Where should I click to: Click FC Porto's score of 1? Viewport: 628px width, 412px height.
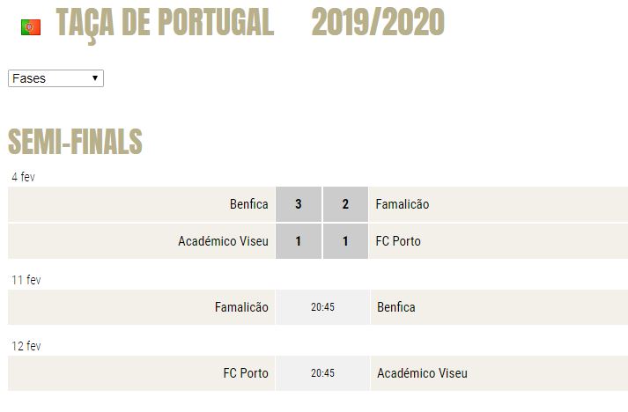coord(345,241)
